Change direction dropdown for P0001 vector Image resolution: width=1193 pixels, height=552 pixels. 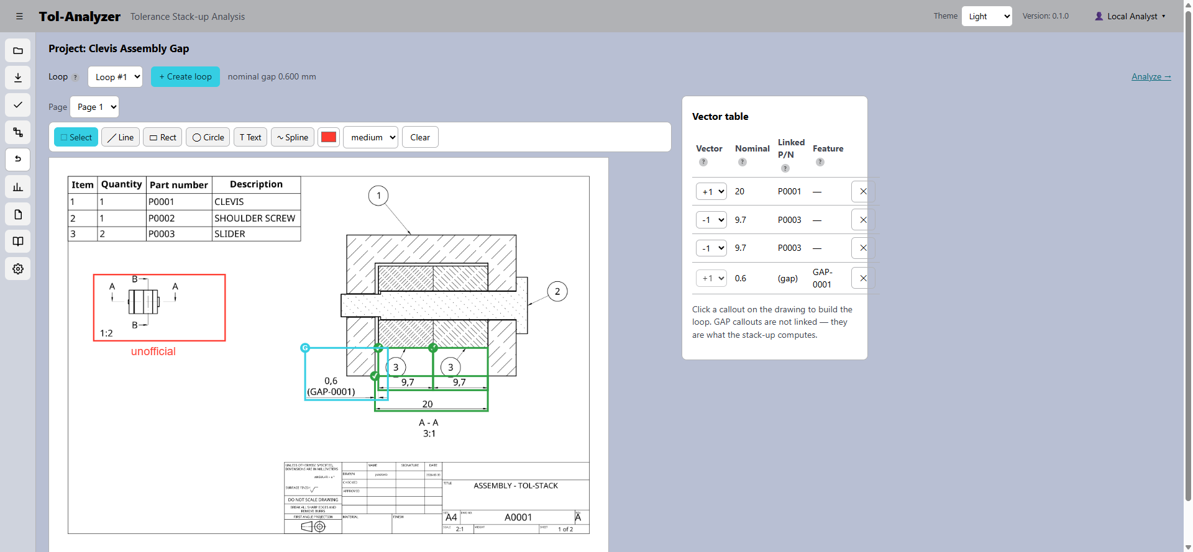[711, 191]
